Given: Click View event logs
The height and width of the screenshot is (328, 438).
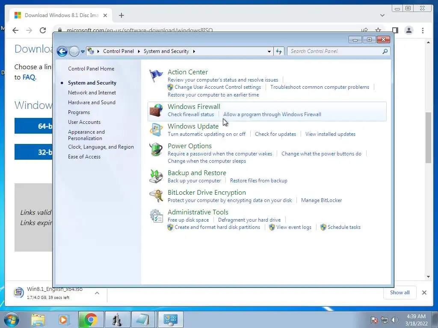Looking at the screenshot, I should pos(293,227).
